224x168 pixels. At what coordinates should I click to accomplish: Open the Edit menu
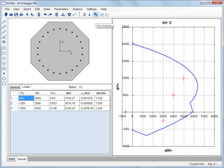[37, 9]
